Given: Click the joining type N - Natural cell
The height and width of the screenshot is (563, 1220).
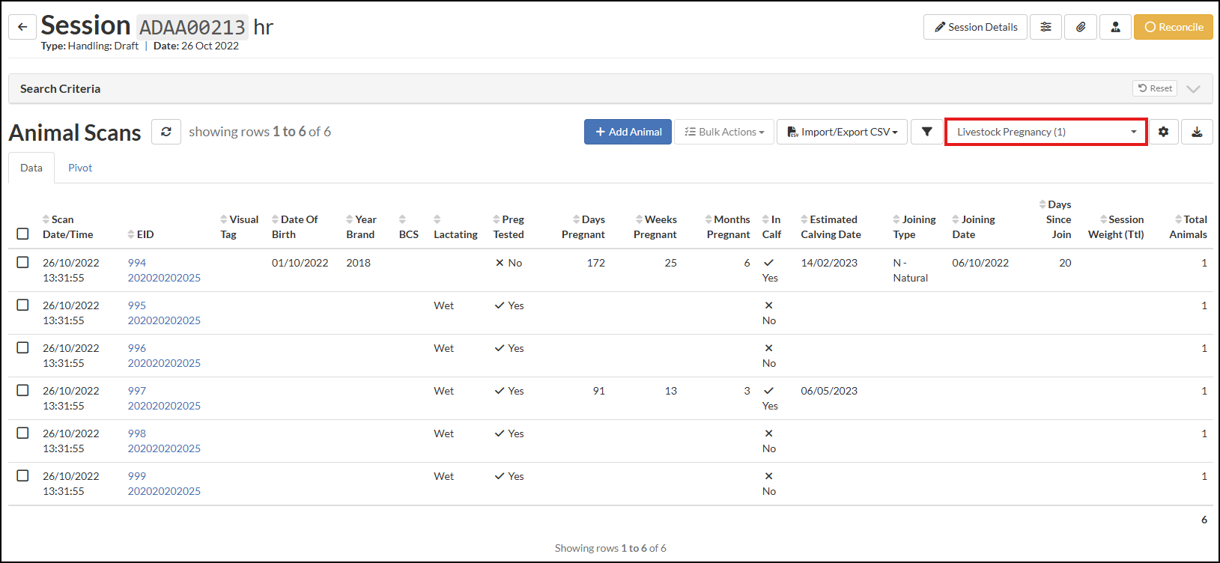Looking at the screenshot, I should pos(911,270).
